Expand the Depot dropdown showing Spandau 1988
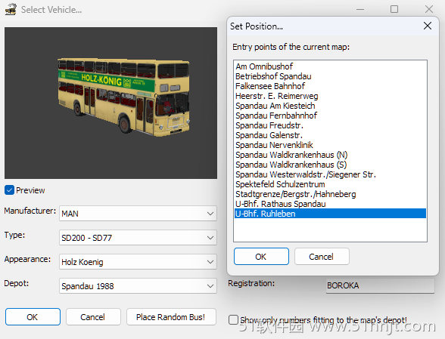 (138, 286)
